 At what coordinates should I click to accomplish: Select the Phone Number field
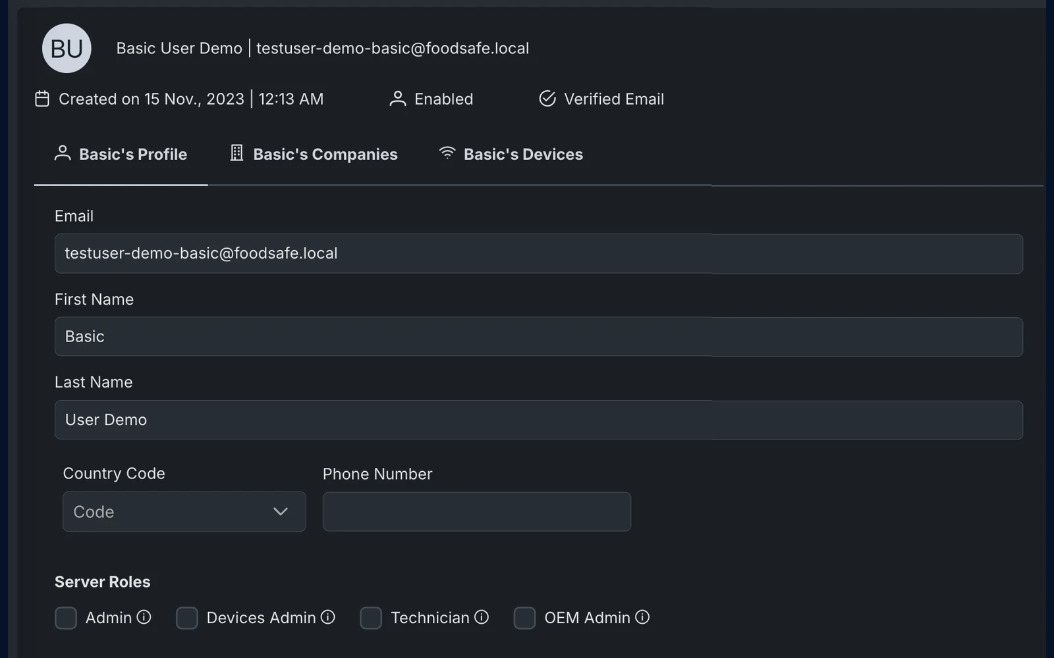pyautogui.click(x=477, y=511)
